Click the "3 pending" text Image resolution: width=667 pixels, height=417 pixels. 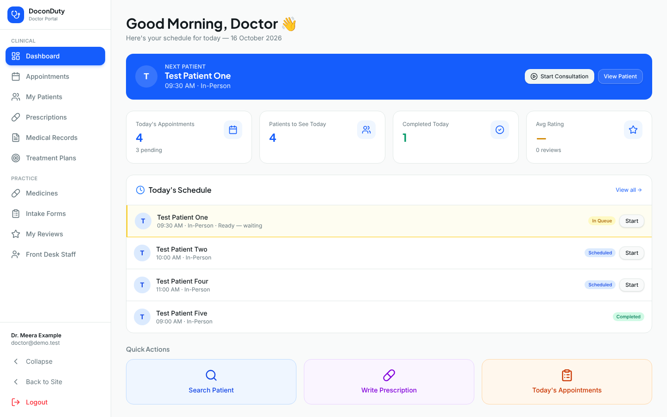tap(149, 150)
